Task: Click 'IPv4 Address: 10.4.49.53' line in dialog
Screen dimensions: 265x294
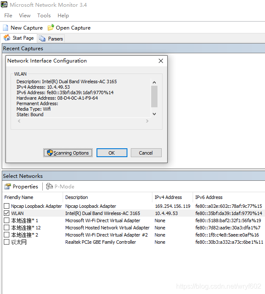Action: 43,87
